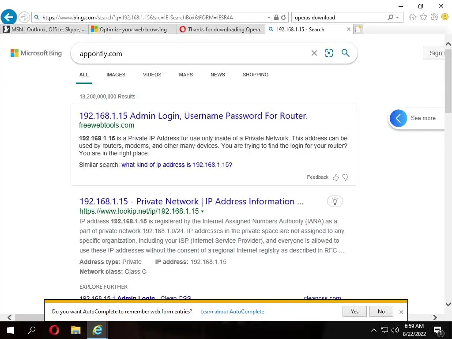Open a new tab with the blank tab button
The width and height of the screenshot is (452, 339).
pyautogui.click(x=358, y=29)
